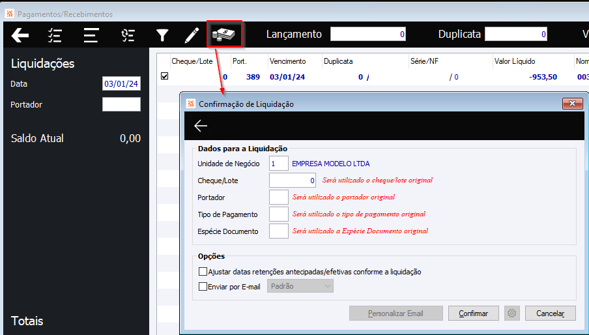Viewport: 589px width, 335px height.
Task: Click the checklist select-all toolbar icon
Action: [x=55, y=35]
